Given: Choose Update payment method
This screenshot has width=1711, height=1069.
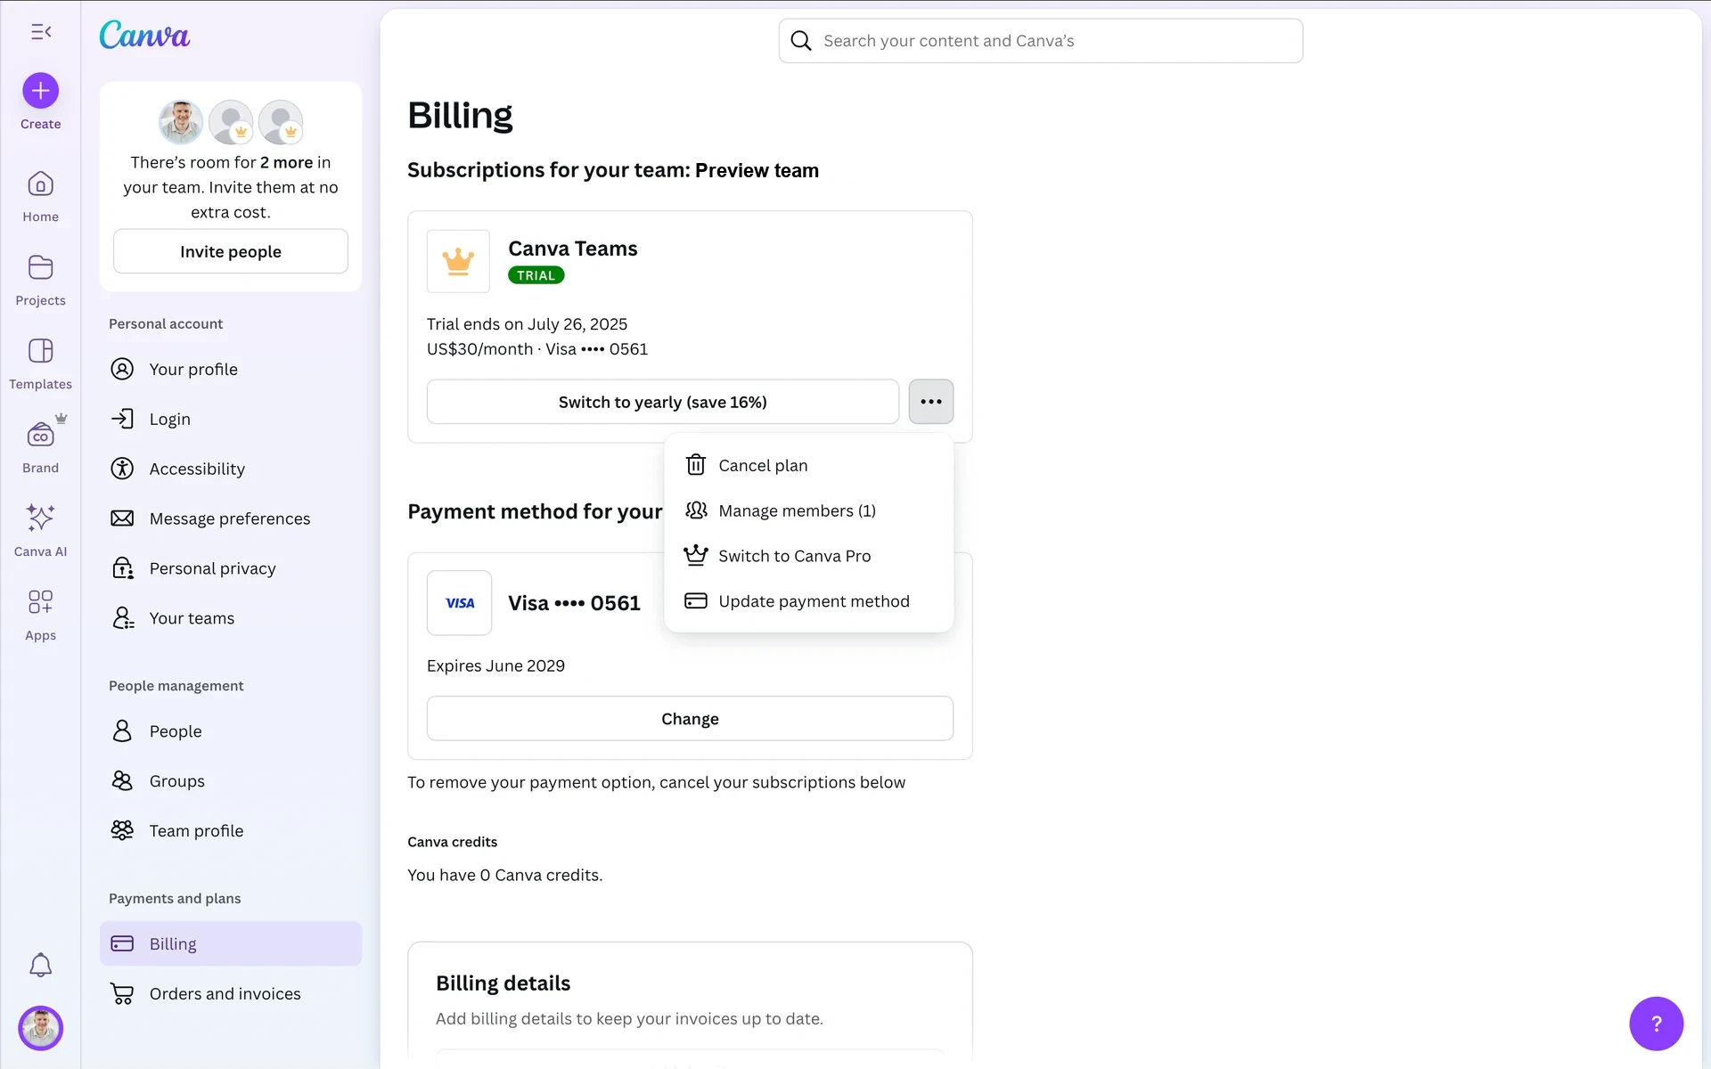Looking at the screenshot, I should (x=809, y=601).
